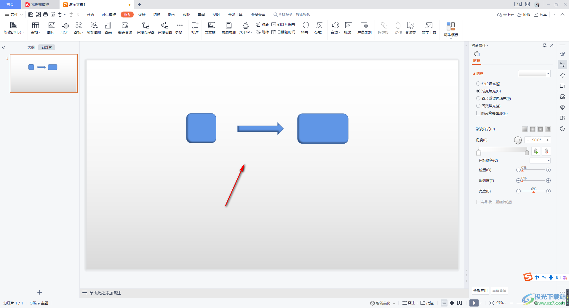569x308 pixels.
Task: Insert audio into the slide
Action: tap(335, 28)
